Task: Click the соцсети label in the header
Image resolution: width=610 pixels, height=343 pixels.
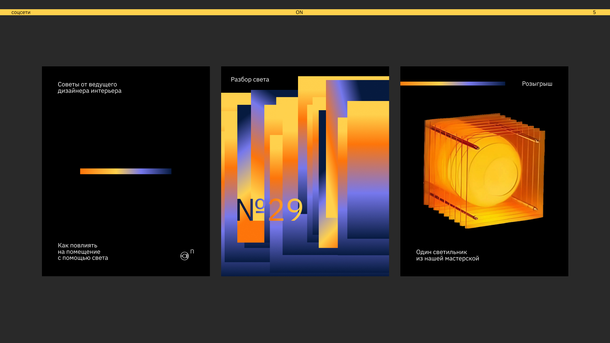Action: tap(21, 12)
